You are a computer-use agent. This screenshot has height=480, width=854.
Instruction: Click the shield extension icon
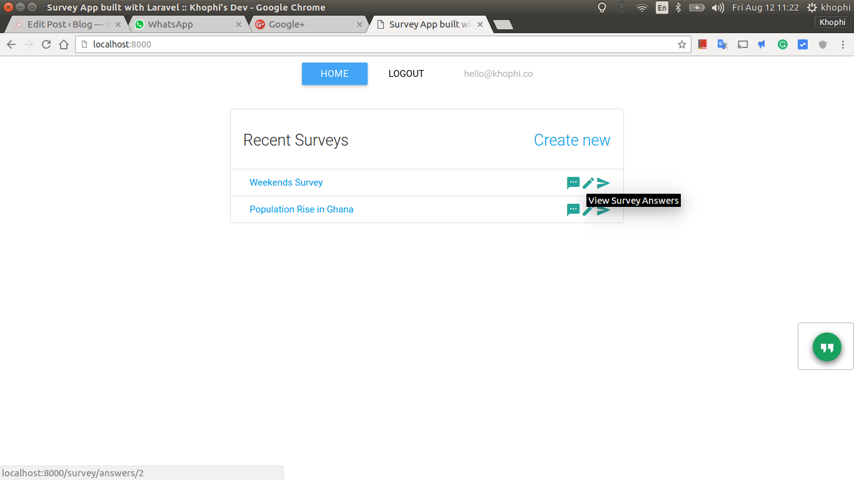pos(823,44)
